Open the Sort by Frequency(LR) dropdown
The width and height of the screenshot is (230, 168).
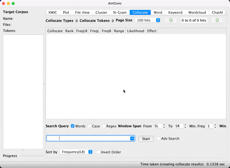[x=76, y=152]
